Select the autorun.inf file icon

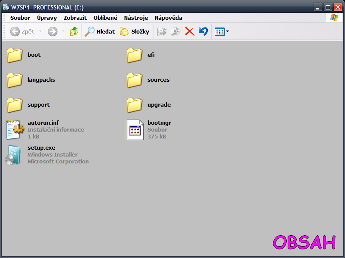tap(15, 129)
